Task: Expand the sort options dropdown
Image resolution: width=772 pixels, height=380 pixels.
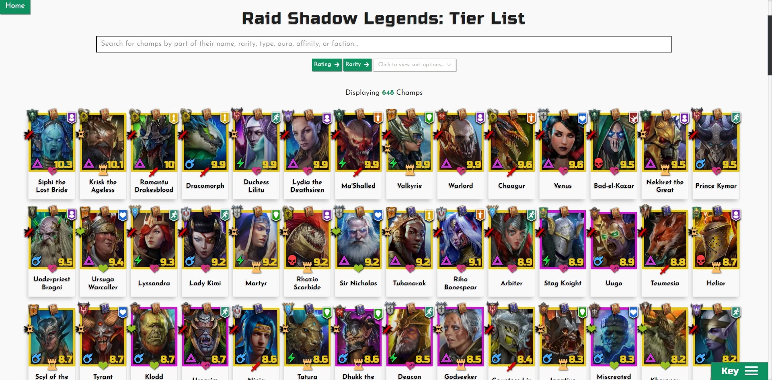Action: (415, 65)
